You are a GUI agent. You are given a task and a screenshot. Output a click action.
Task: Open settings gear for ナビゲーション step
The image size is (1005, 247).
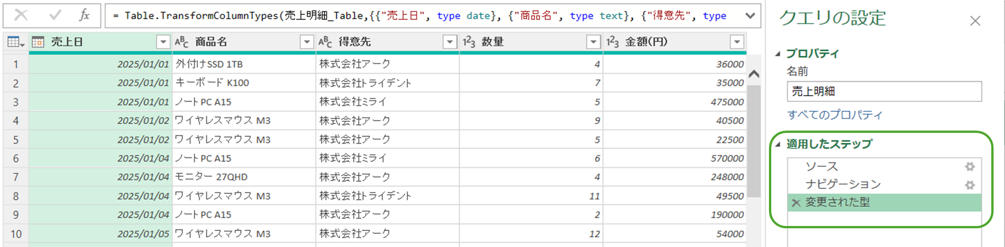click(969, 185)
